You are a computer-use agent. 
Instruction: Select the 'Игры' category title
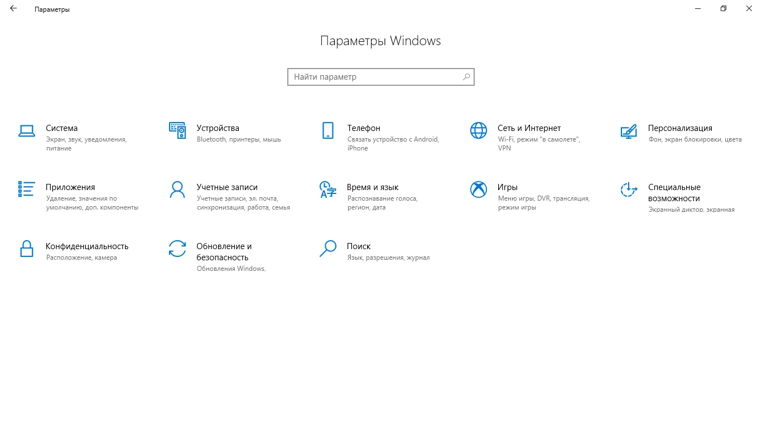[x=508, y=187]
